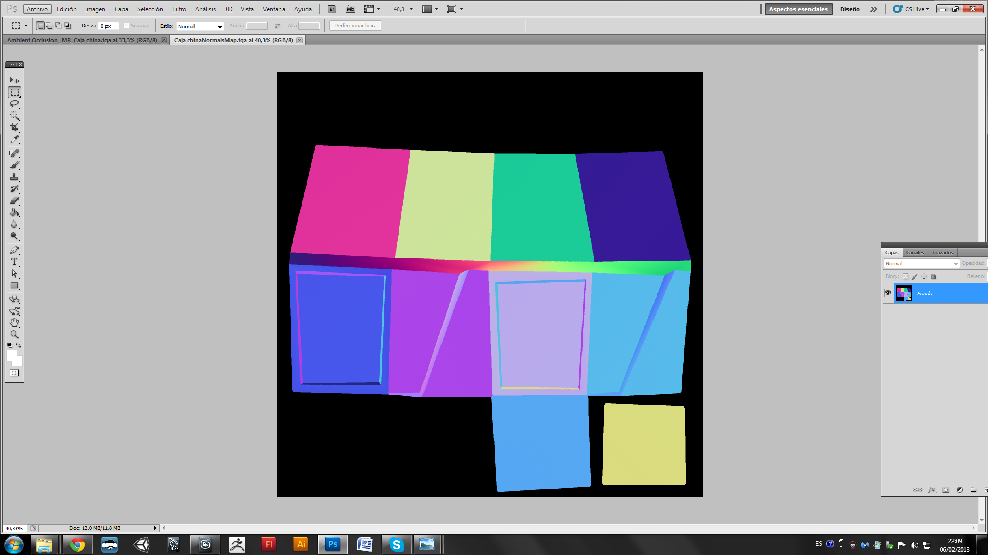Switch to the Canales tab
The height and width of the screenshot is (555, 988).
(x=914, y=252)
